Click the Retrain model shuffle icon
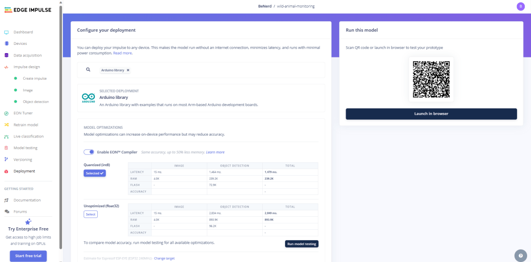This screenshot has height=262, width=531. pos(6,125)
